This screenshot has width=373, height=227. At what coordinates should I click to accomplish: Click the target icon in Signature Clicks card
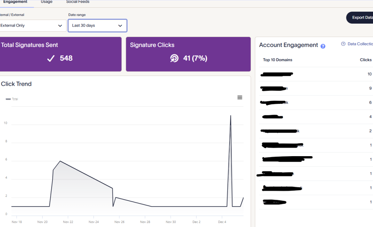[174, 58]
